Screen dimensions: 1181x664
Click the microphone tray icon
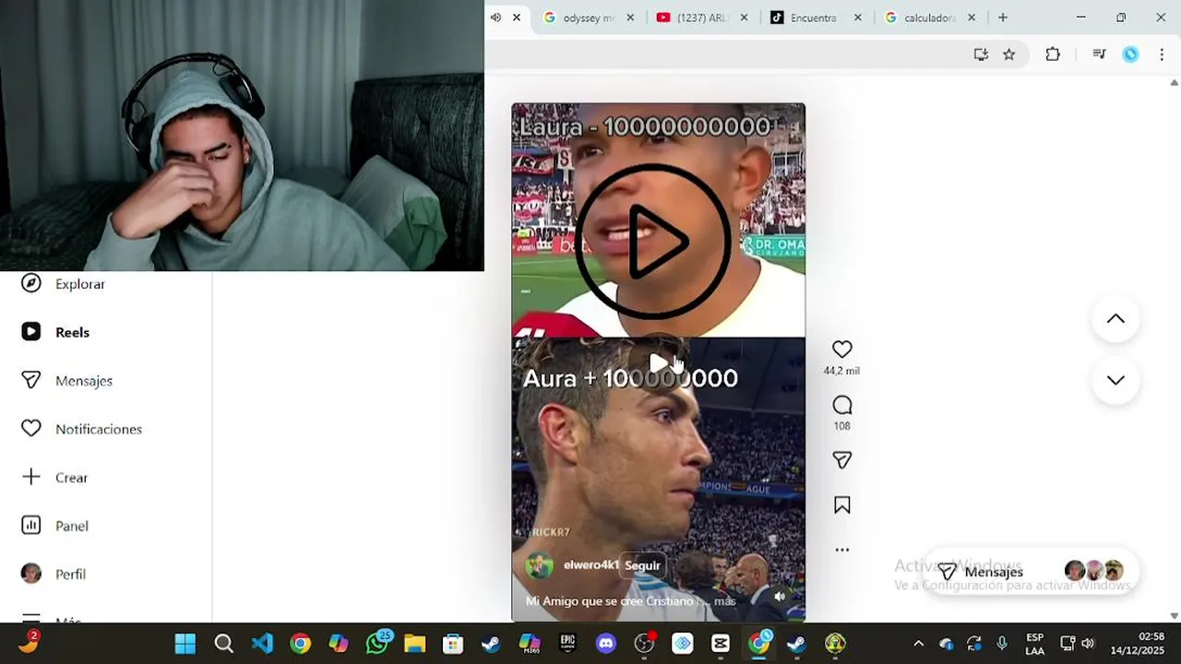click(x=1002, y=644)
